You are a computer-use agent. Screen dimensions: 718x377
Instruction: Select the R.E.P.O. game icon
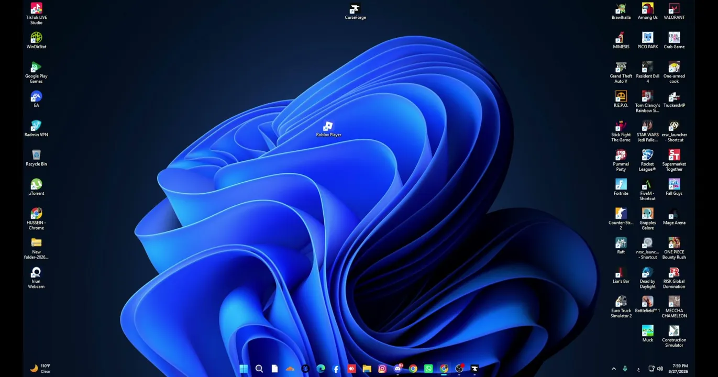tap(621, 99)
